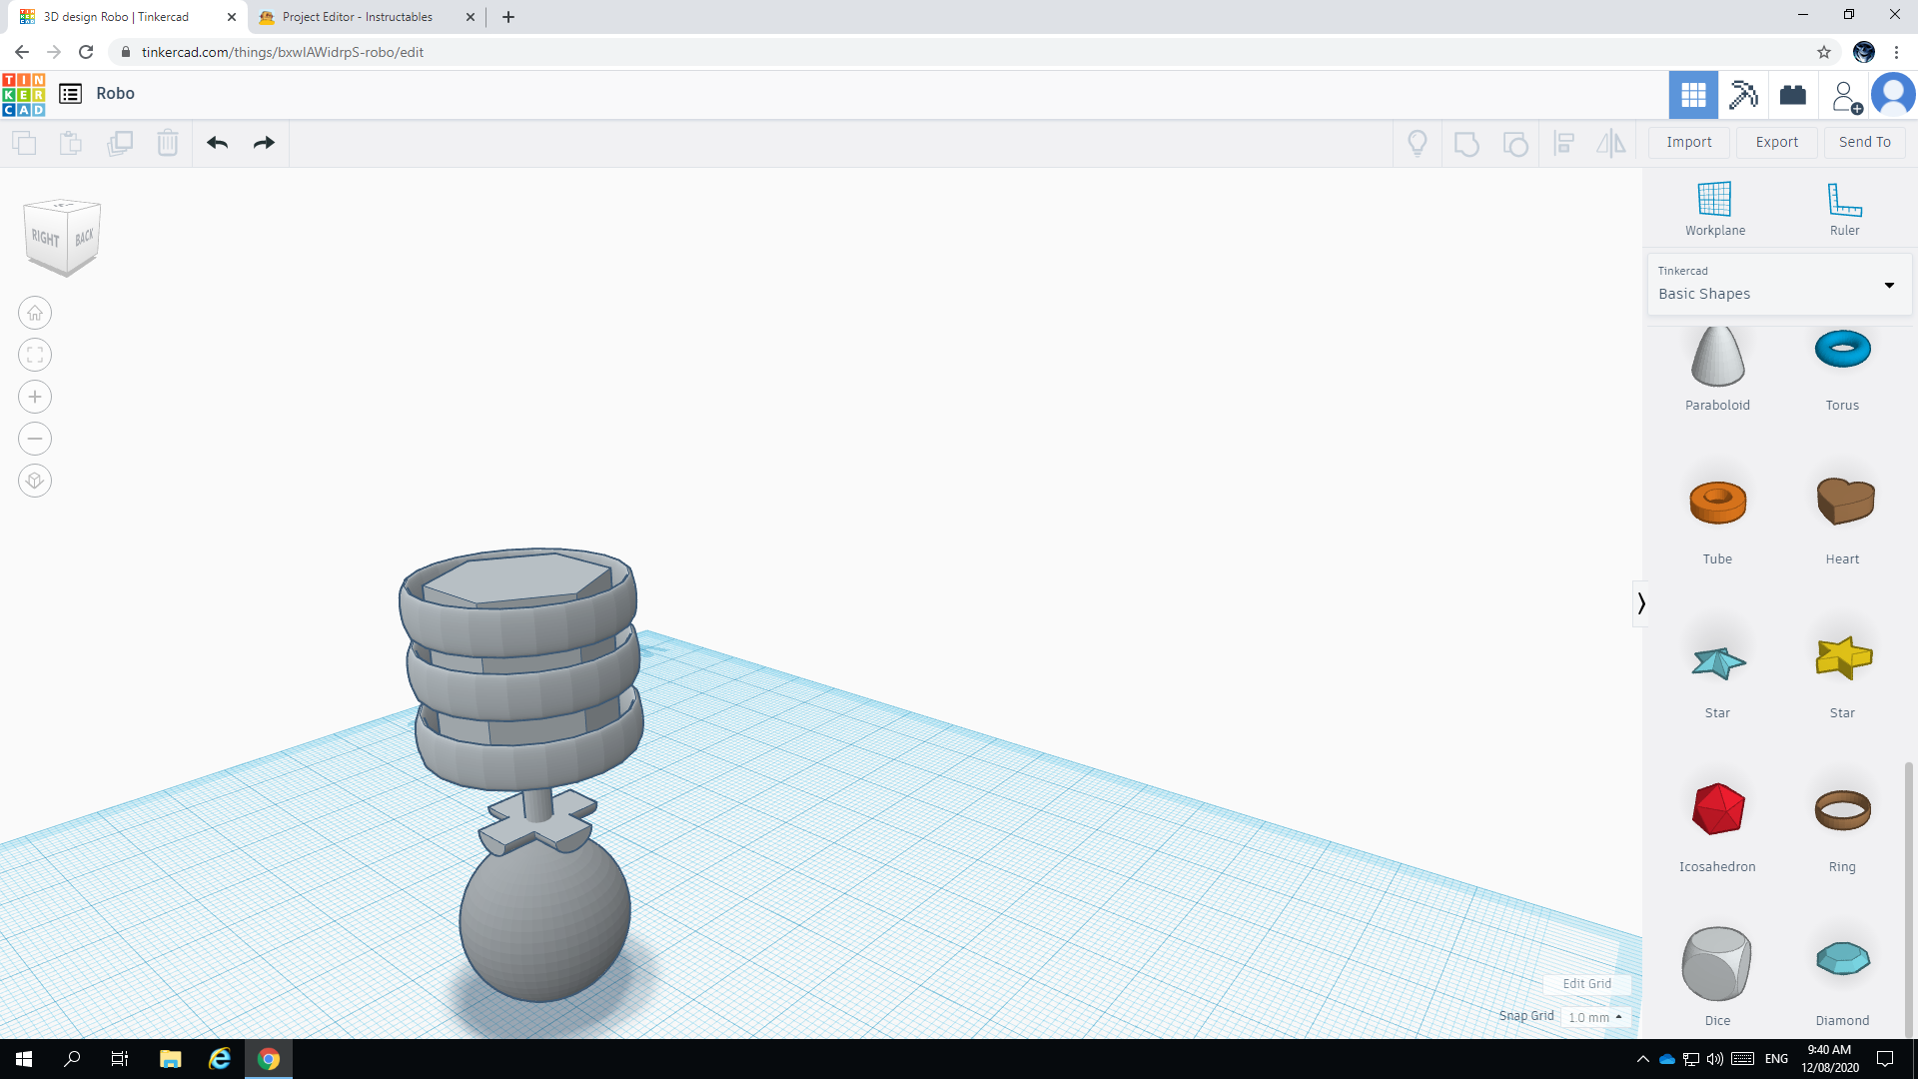Click the Edit Grid button

(1586, 984)
